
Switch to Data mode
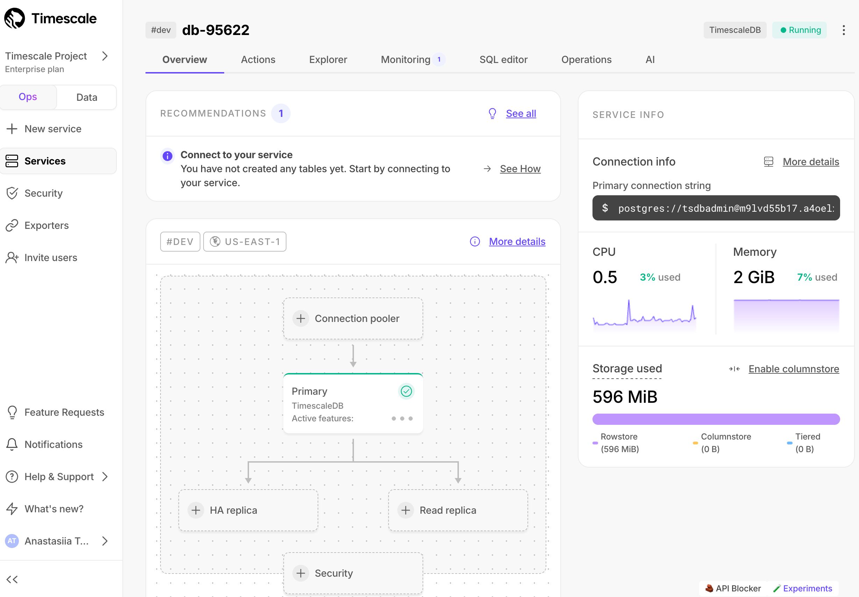coord(87,97)
